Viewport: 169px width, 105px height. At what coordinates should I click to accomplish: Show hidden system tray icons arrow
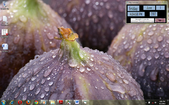click(x=146, y=103)
